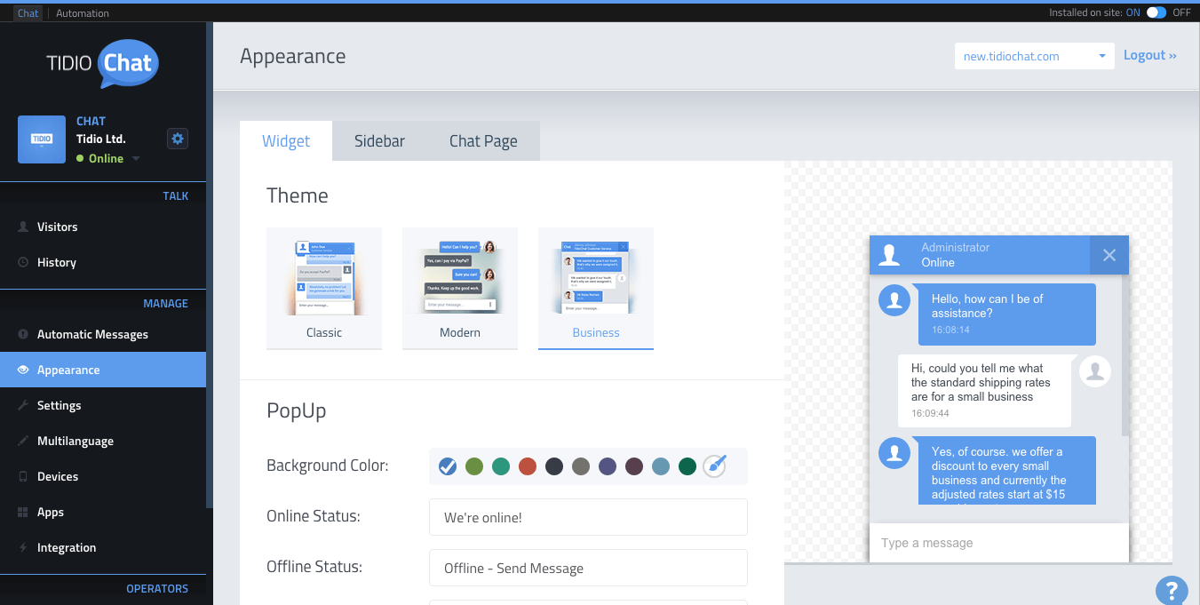
Task: Open the new.tidiochat.com site dropdown
Action: (x=1035, y=56)
